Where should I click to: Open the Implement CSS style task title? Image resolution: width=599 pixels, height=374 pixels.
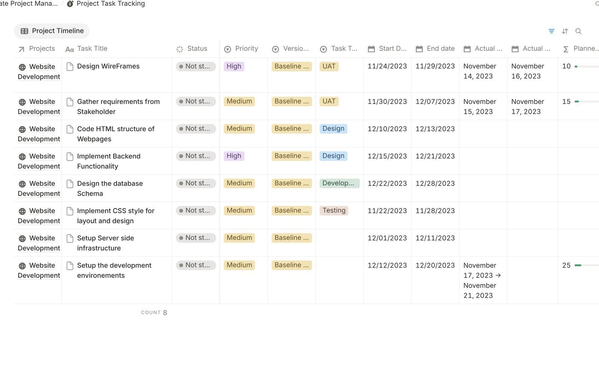click(116, 216)
